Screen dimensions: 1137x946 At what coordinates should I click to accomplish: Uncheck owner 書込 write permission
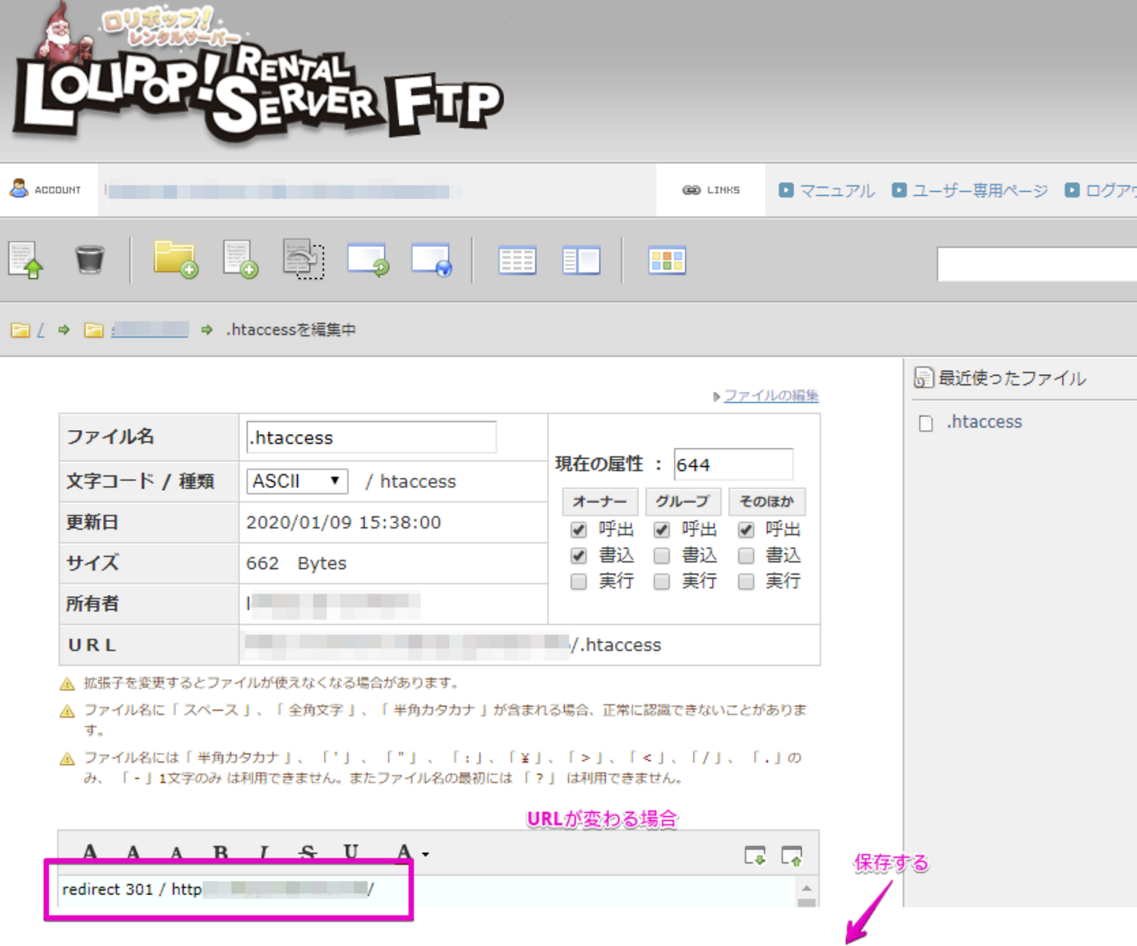[579, 556]
